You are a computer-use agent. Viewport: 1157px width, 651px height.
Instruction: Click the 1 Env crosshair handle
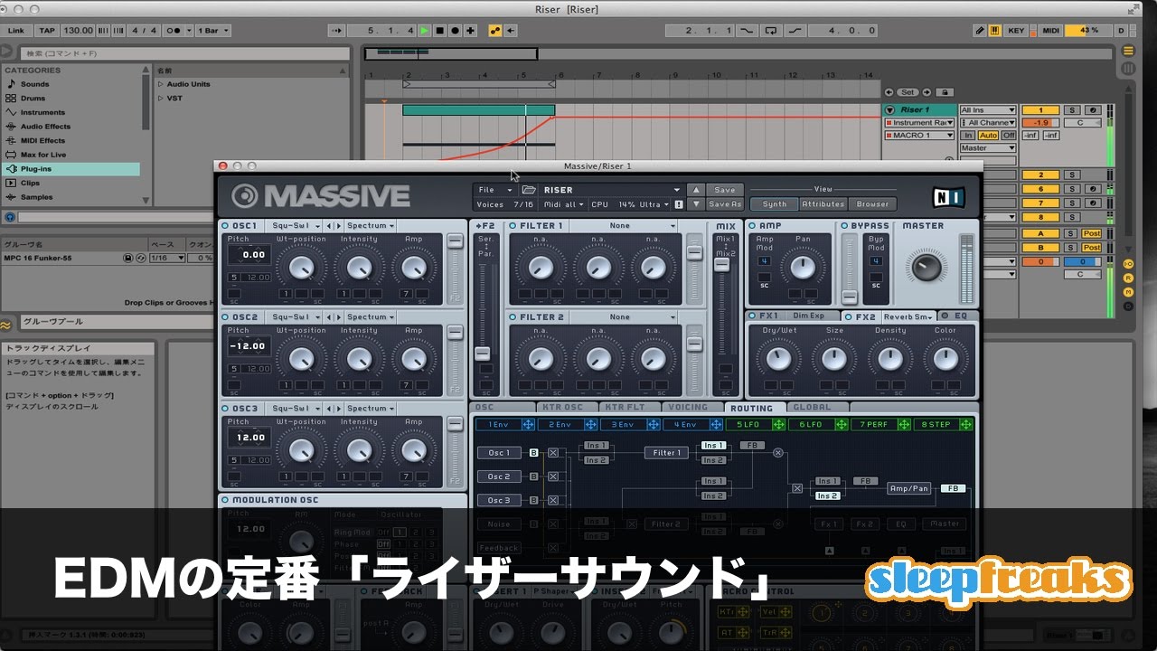[x=528, y=424]
